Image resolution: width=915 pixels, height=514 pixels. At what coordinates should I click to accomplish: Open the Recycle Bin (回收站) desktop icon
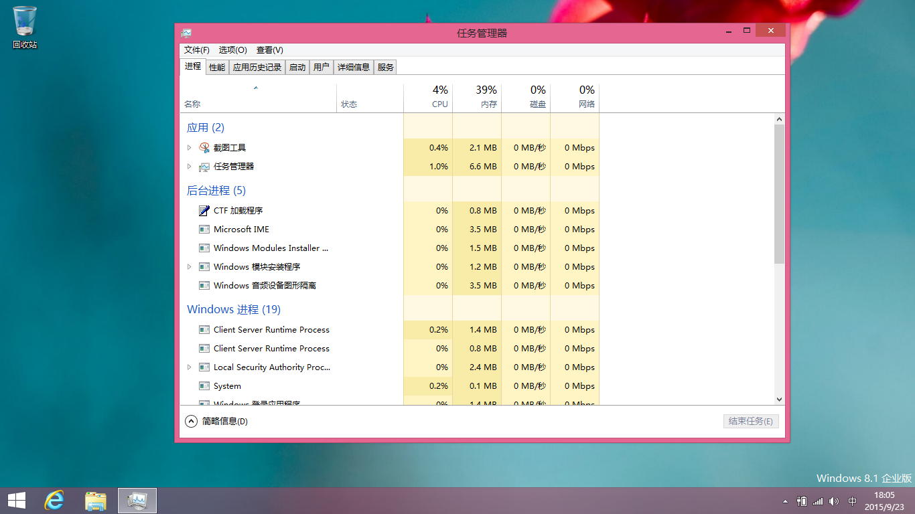[25, 27]
